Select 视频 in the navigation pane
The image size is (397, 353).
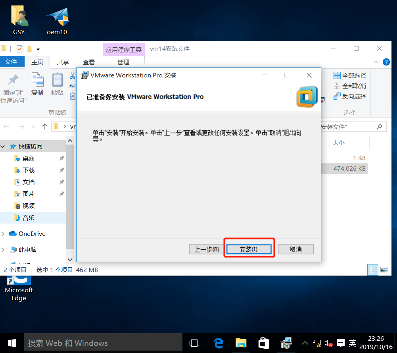point(29,206)
